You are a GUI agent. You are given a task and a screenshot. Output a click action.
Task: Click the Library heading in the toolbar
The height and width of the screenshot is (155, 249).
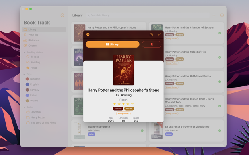[x=78, y=15]
